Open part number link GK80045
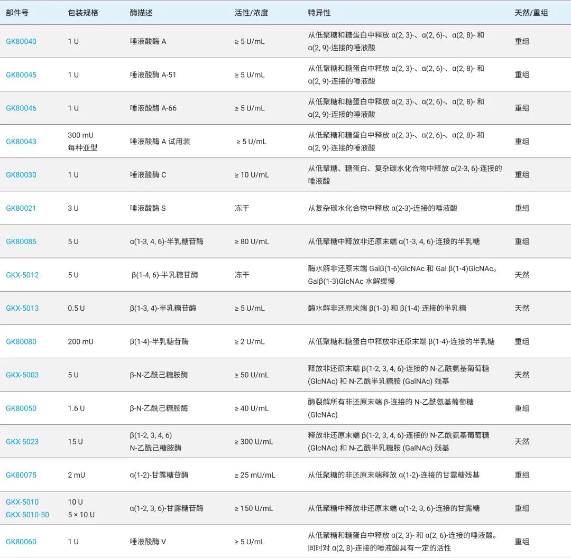 tap(21, 75)
